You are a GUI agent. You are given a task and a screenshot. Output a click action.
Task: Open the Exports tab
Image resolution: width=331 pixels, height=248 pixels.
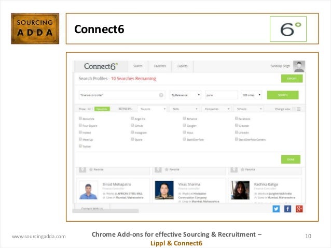pos(183,66)
